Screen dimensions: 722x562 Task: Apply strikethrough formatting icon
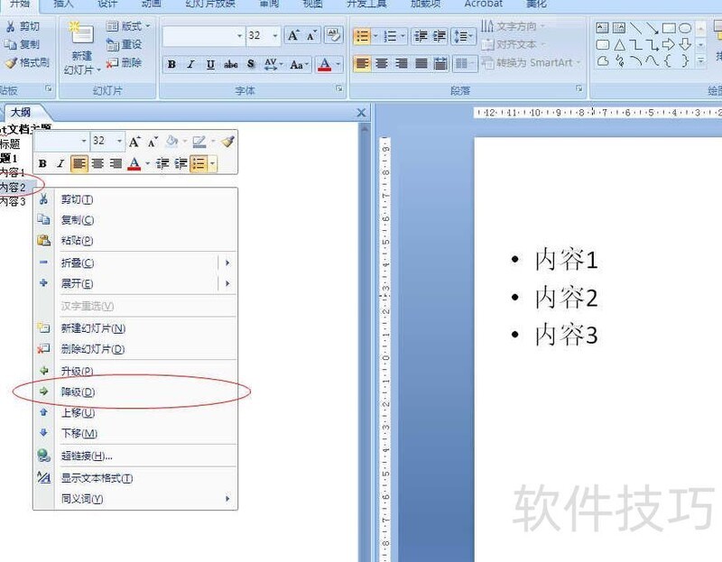coord(229,64)
